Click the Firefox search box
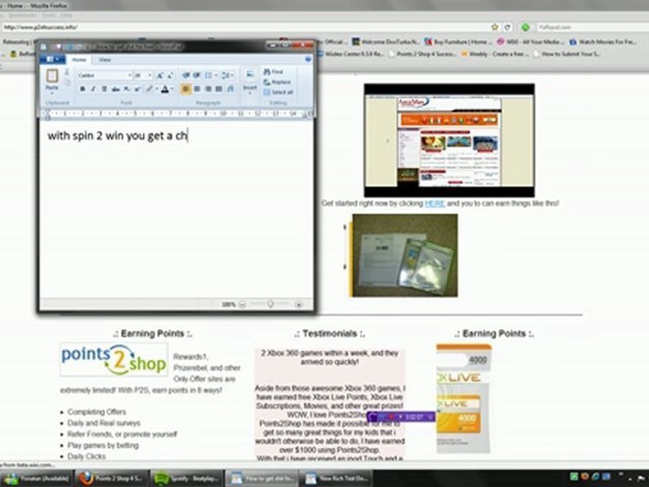This screenshot has width=649, height=487. coord(592,27)
